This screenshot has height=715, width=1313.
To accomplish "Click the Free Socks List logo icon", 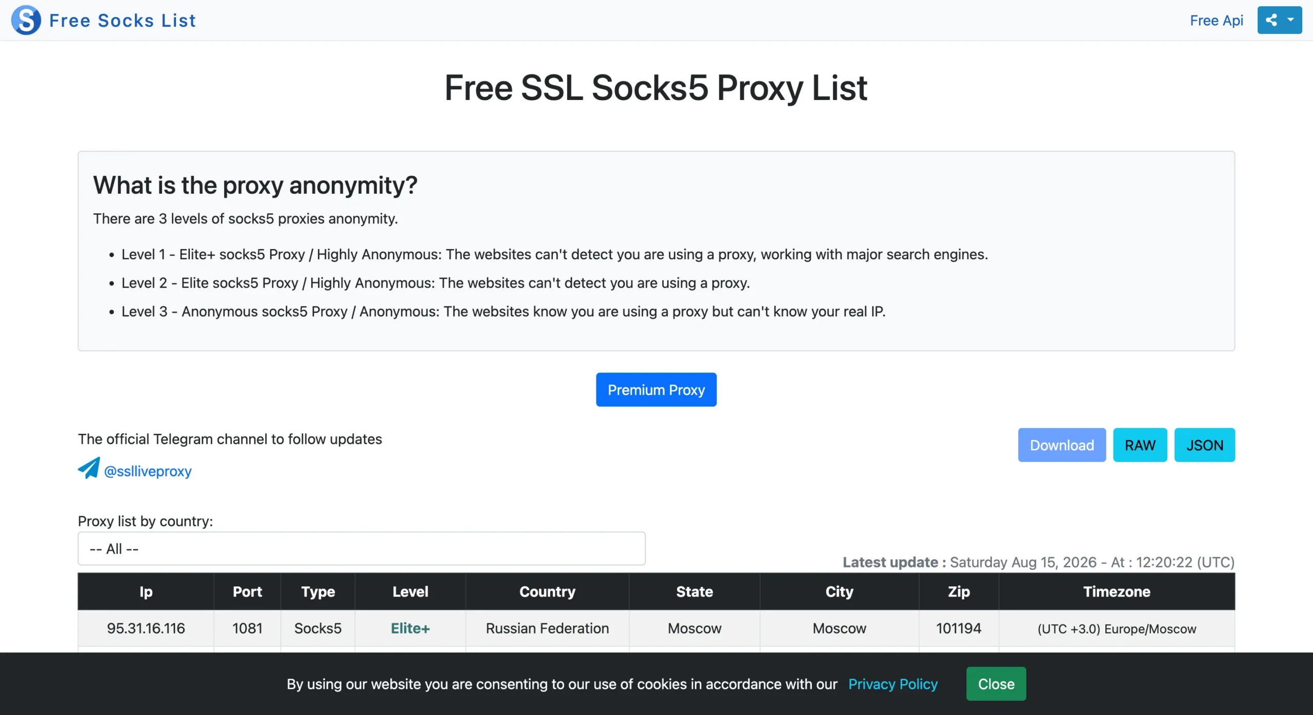I will [26, 20].
